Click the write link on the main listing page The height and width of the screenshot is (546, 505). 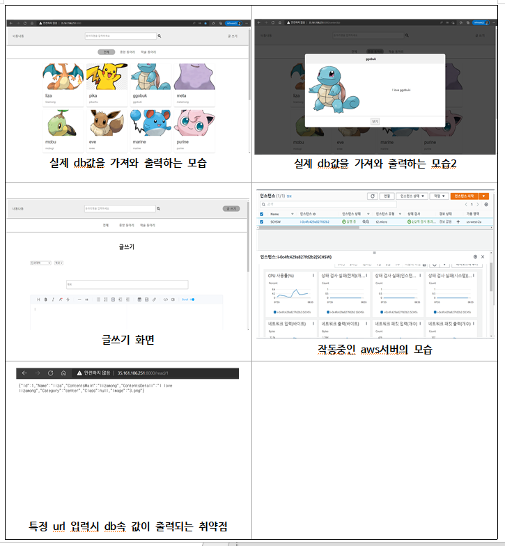[x=233, y=36]
